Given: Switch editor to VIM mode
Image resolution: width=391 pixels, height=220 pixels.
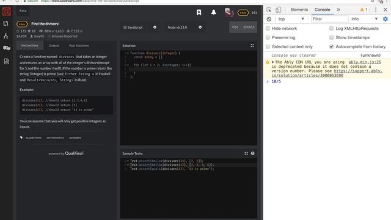Looking at the screenshot, I should coord(235,27).
